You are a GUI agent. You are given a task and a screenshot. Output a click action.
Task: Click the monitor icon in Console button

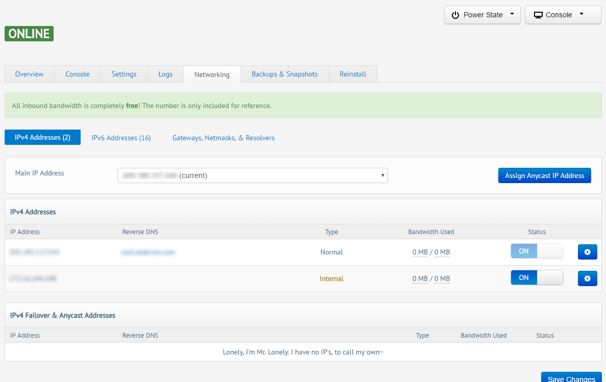point(538,15)
